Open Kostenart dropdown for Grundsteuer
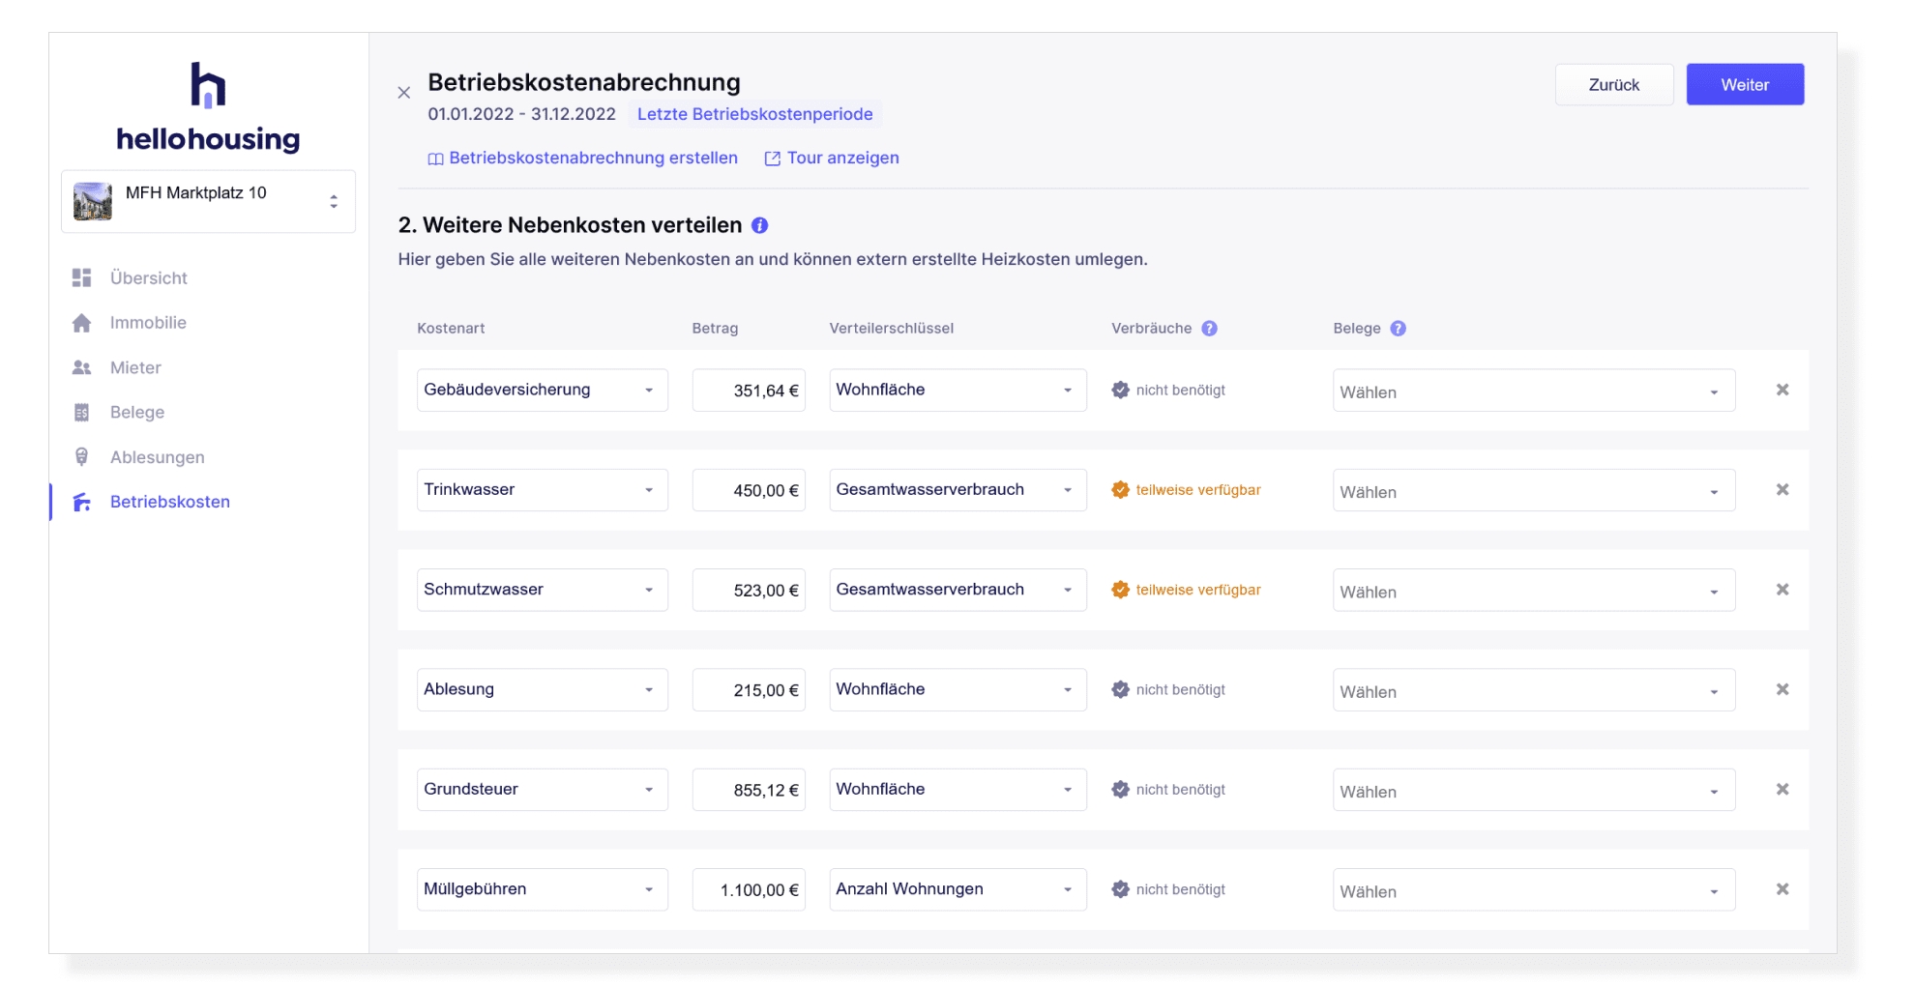Viewport: 1915px width, 986px height. pos(542,790)
